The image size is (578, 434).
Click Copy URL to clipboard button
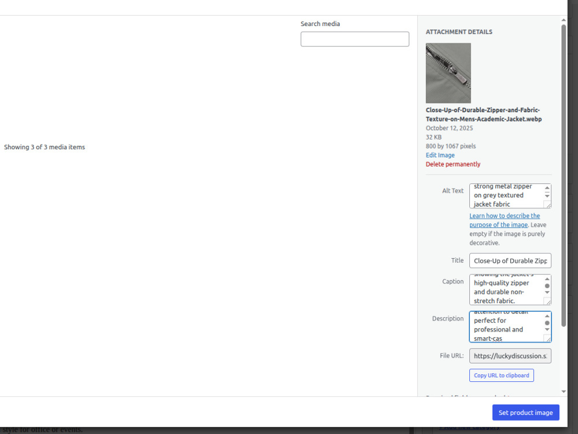point(501,376)
